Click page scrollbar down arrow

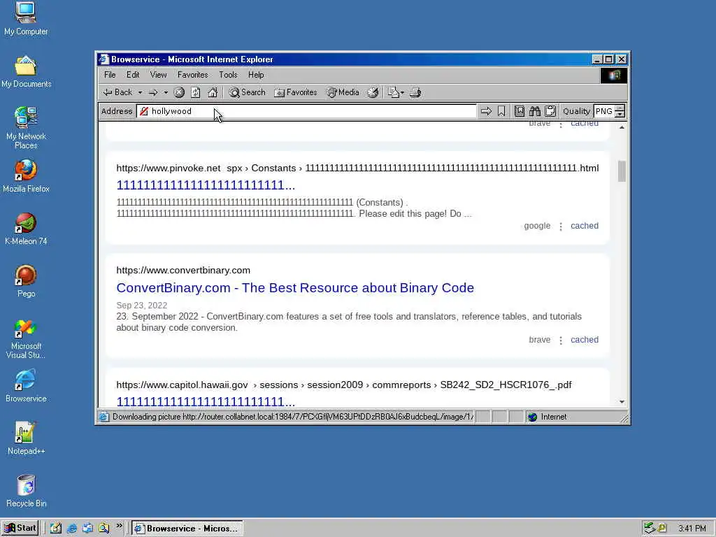tap(622, 402)
